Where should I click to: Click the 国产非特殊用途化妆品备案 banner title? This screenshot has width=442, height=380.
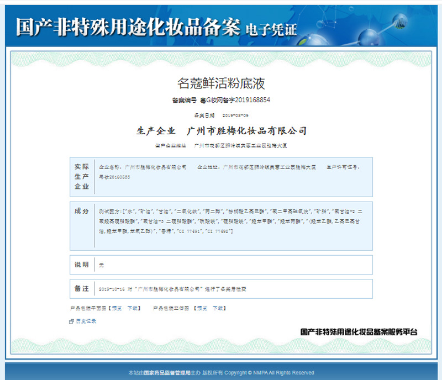click(x=128, y=27)
